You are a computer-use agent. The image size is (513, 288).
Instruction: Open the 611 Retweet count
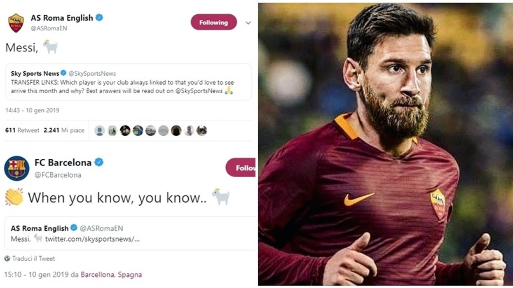coord(22,130)
